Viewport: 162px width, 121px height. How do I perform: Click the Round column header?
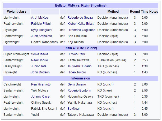(x=135, y=12)
